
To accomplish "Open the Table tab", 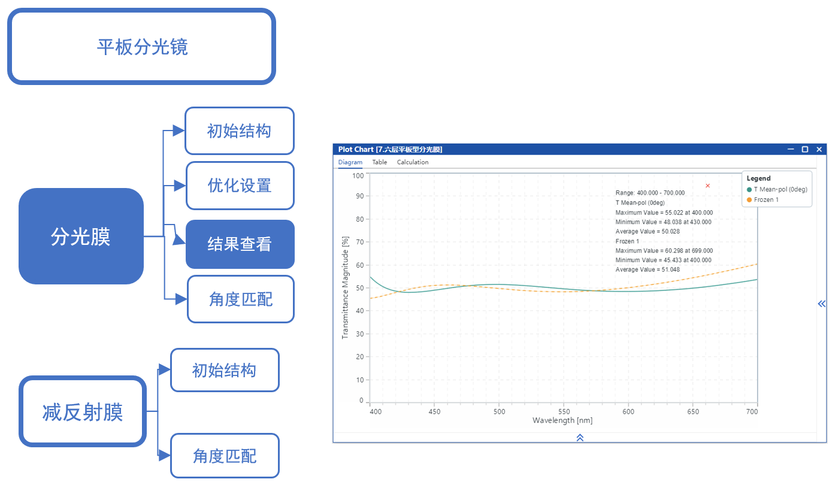I will [380, 162].
